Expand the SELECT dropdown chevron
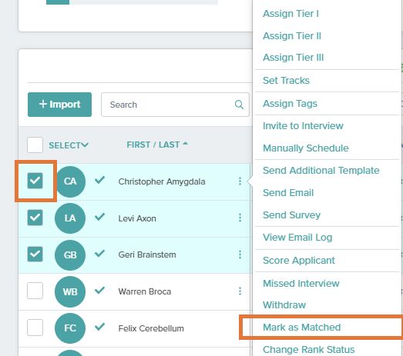This screenshot has width=403, height=356. click(x=85, y=145)
